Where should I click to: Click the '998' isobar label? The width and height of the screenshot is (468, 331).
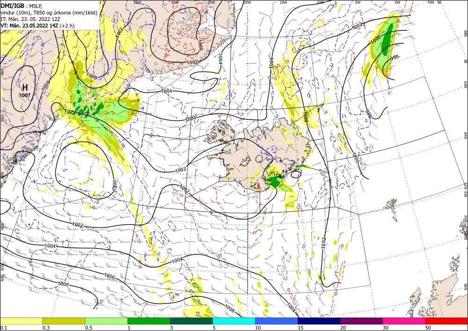point(369,114)
